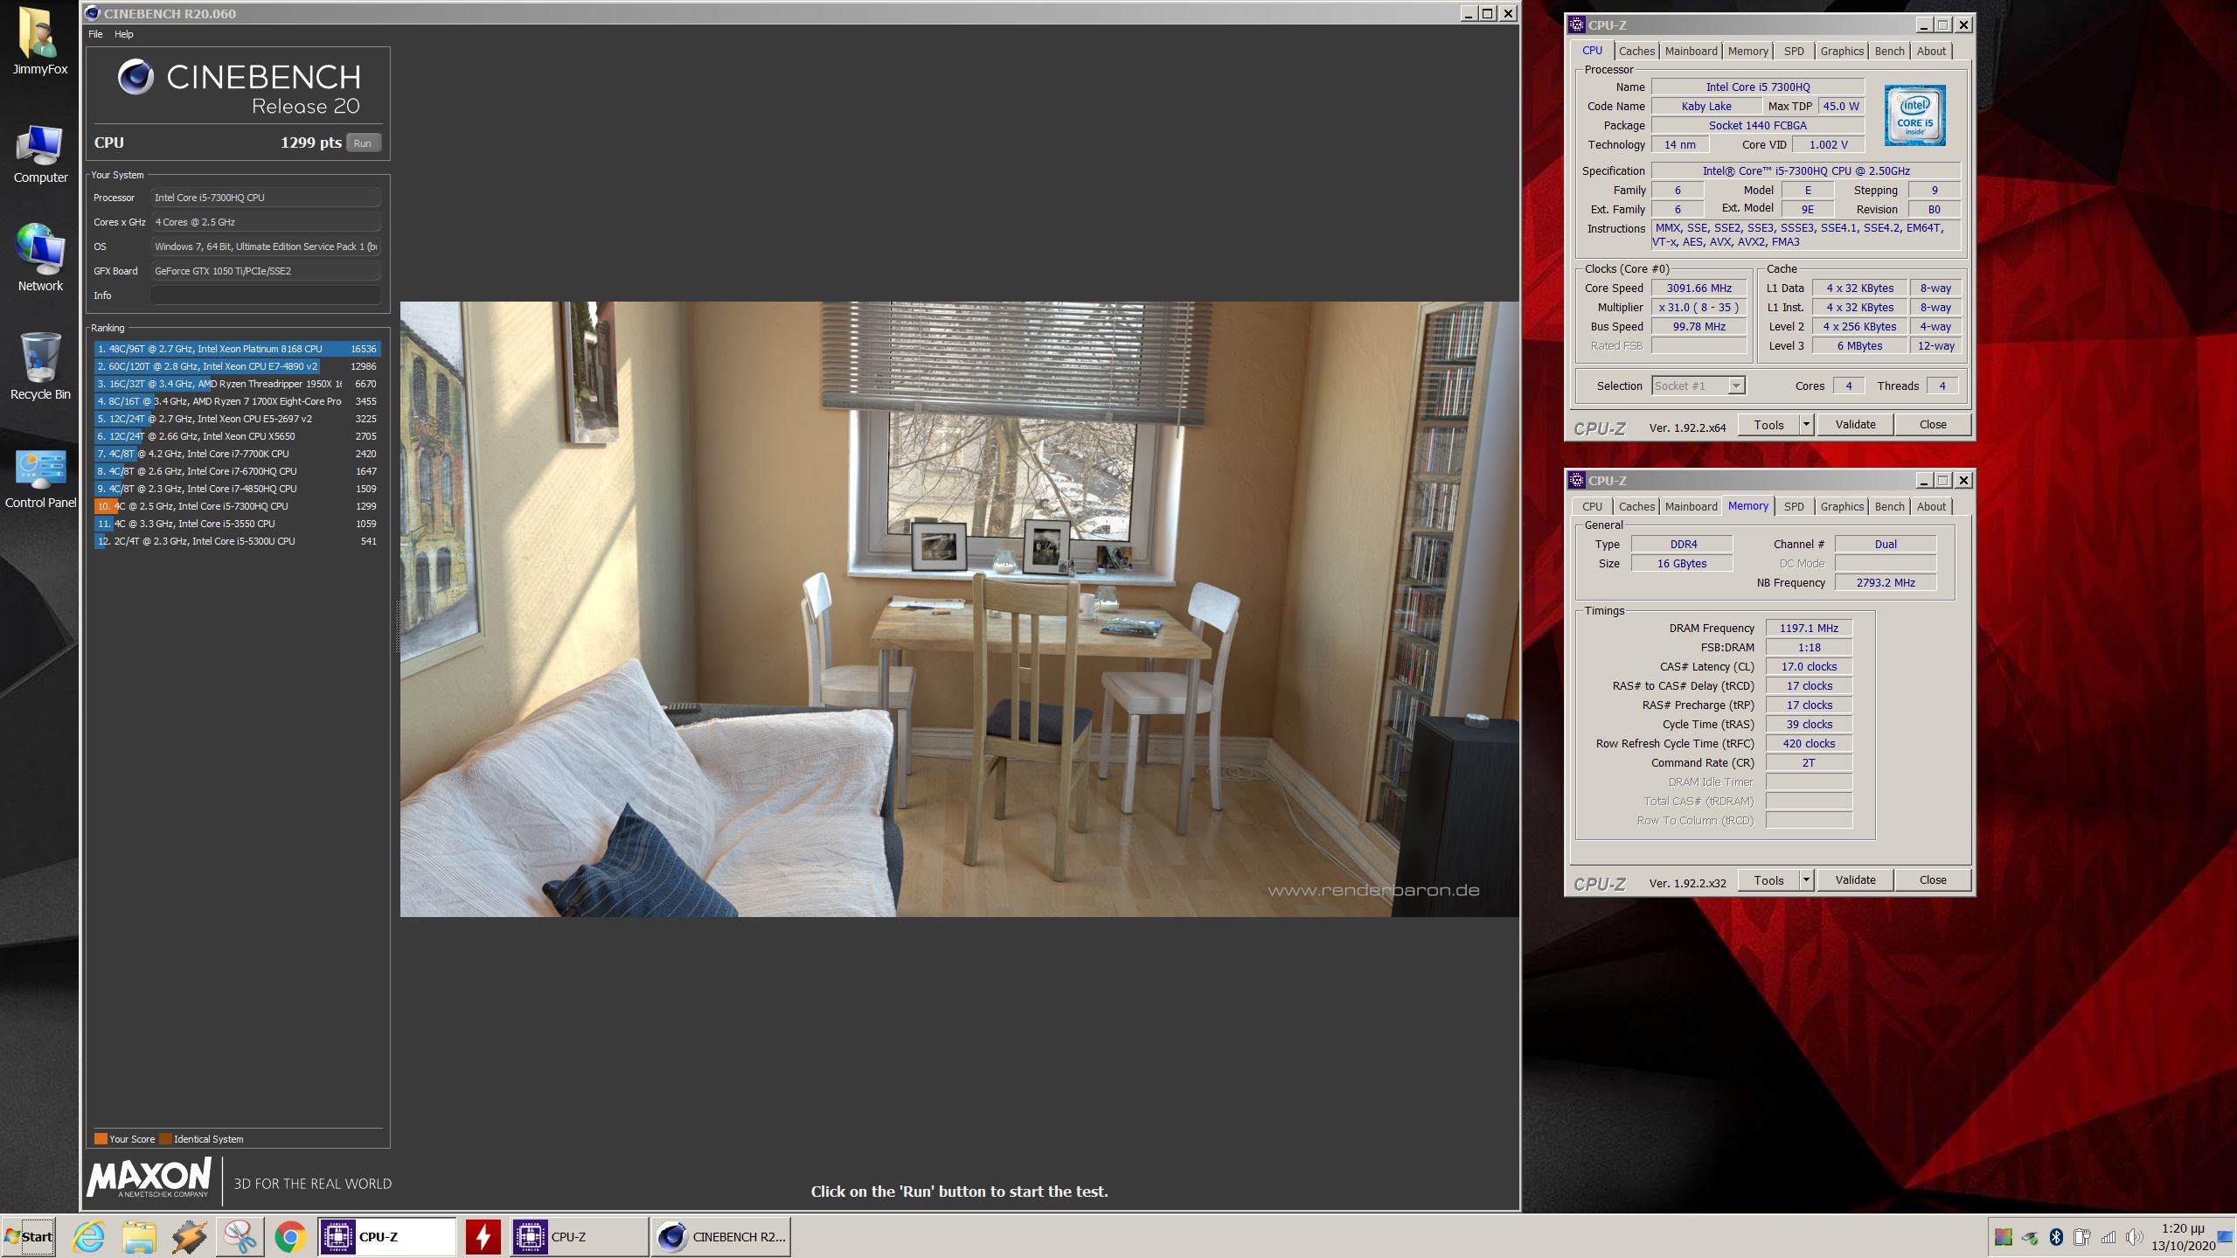The height and width of the screenshot is (1258, 2237).
Task: Click the rendered room image preview
Action: [959, 609]
